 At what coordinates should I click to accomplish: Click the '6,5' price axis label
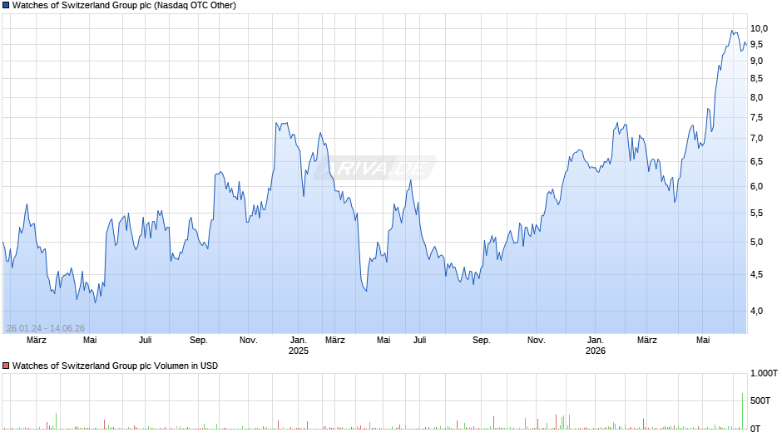[756, 161]
